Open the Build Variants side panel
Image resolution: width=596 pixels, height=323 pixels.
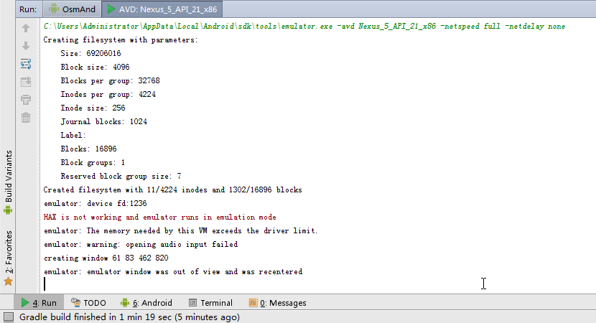tap(8, 182)
